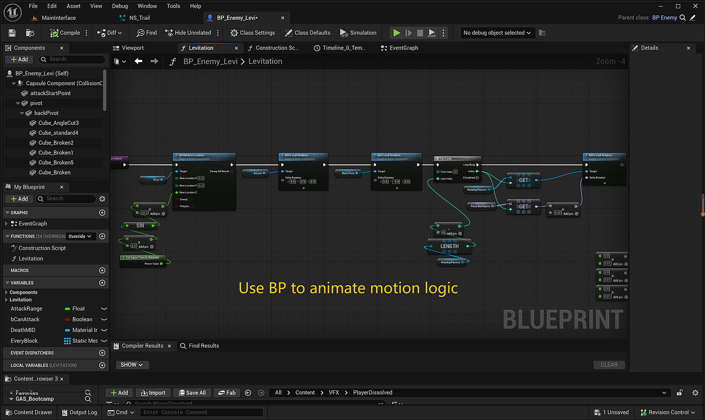Image resolution: width=705 pixels, height=420 pixels.
Task: Open the Diff dropdown
Action: coord(110,33)
